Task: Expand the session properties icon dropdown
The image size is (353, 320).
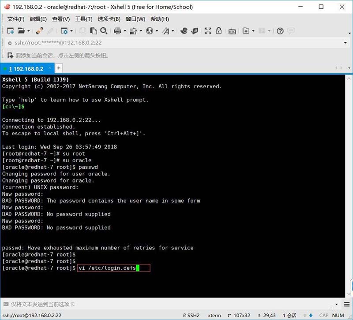Action: (72, 31)
